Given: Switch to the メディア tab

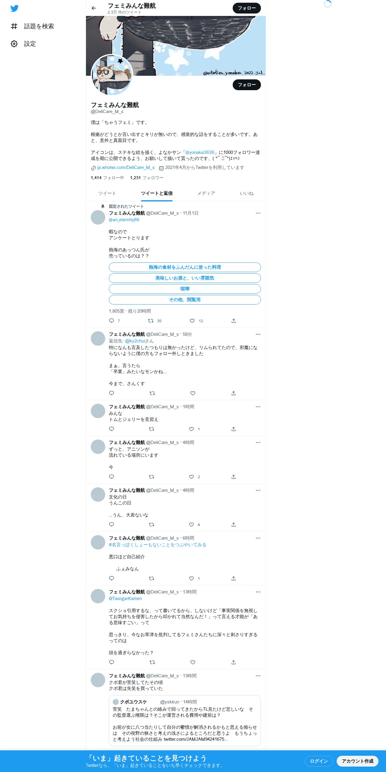Looking at the screenshot, I should point(206,193).
